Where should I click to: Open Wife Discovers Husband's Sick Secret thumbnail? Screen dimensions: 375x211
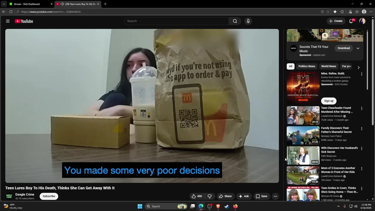303,156
